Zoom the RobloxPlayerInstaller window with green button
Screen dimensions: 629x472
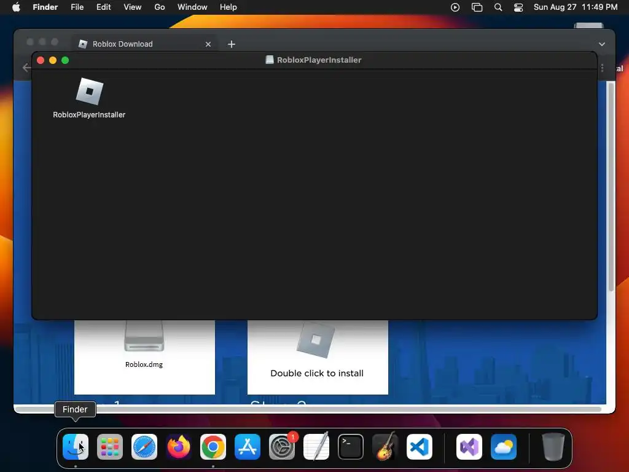coord(65,60)
